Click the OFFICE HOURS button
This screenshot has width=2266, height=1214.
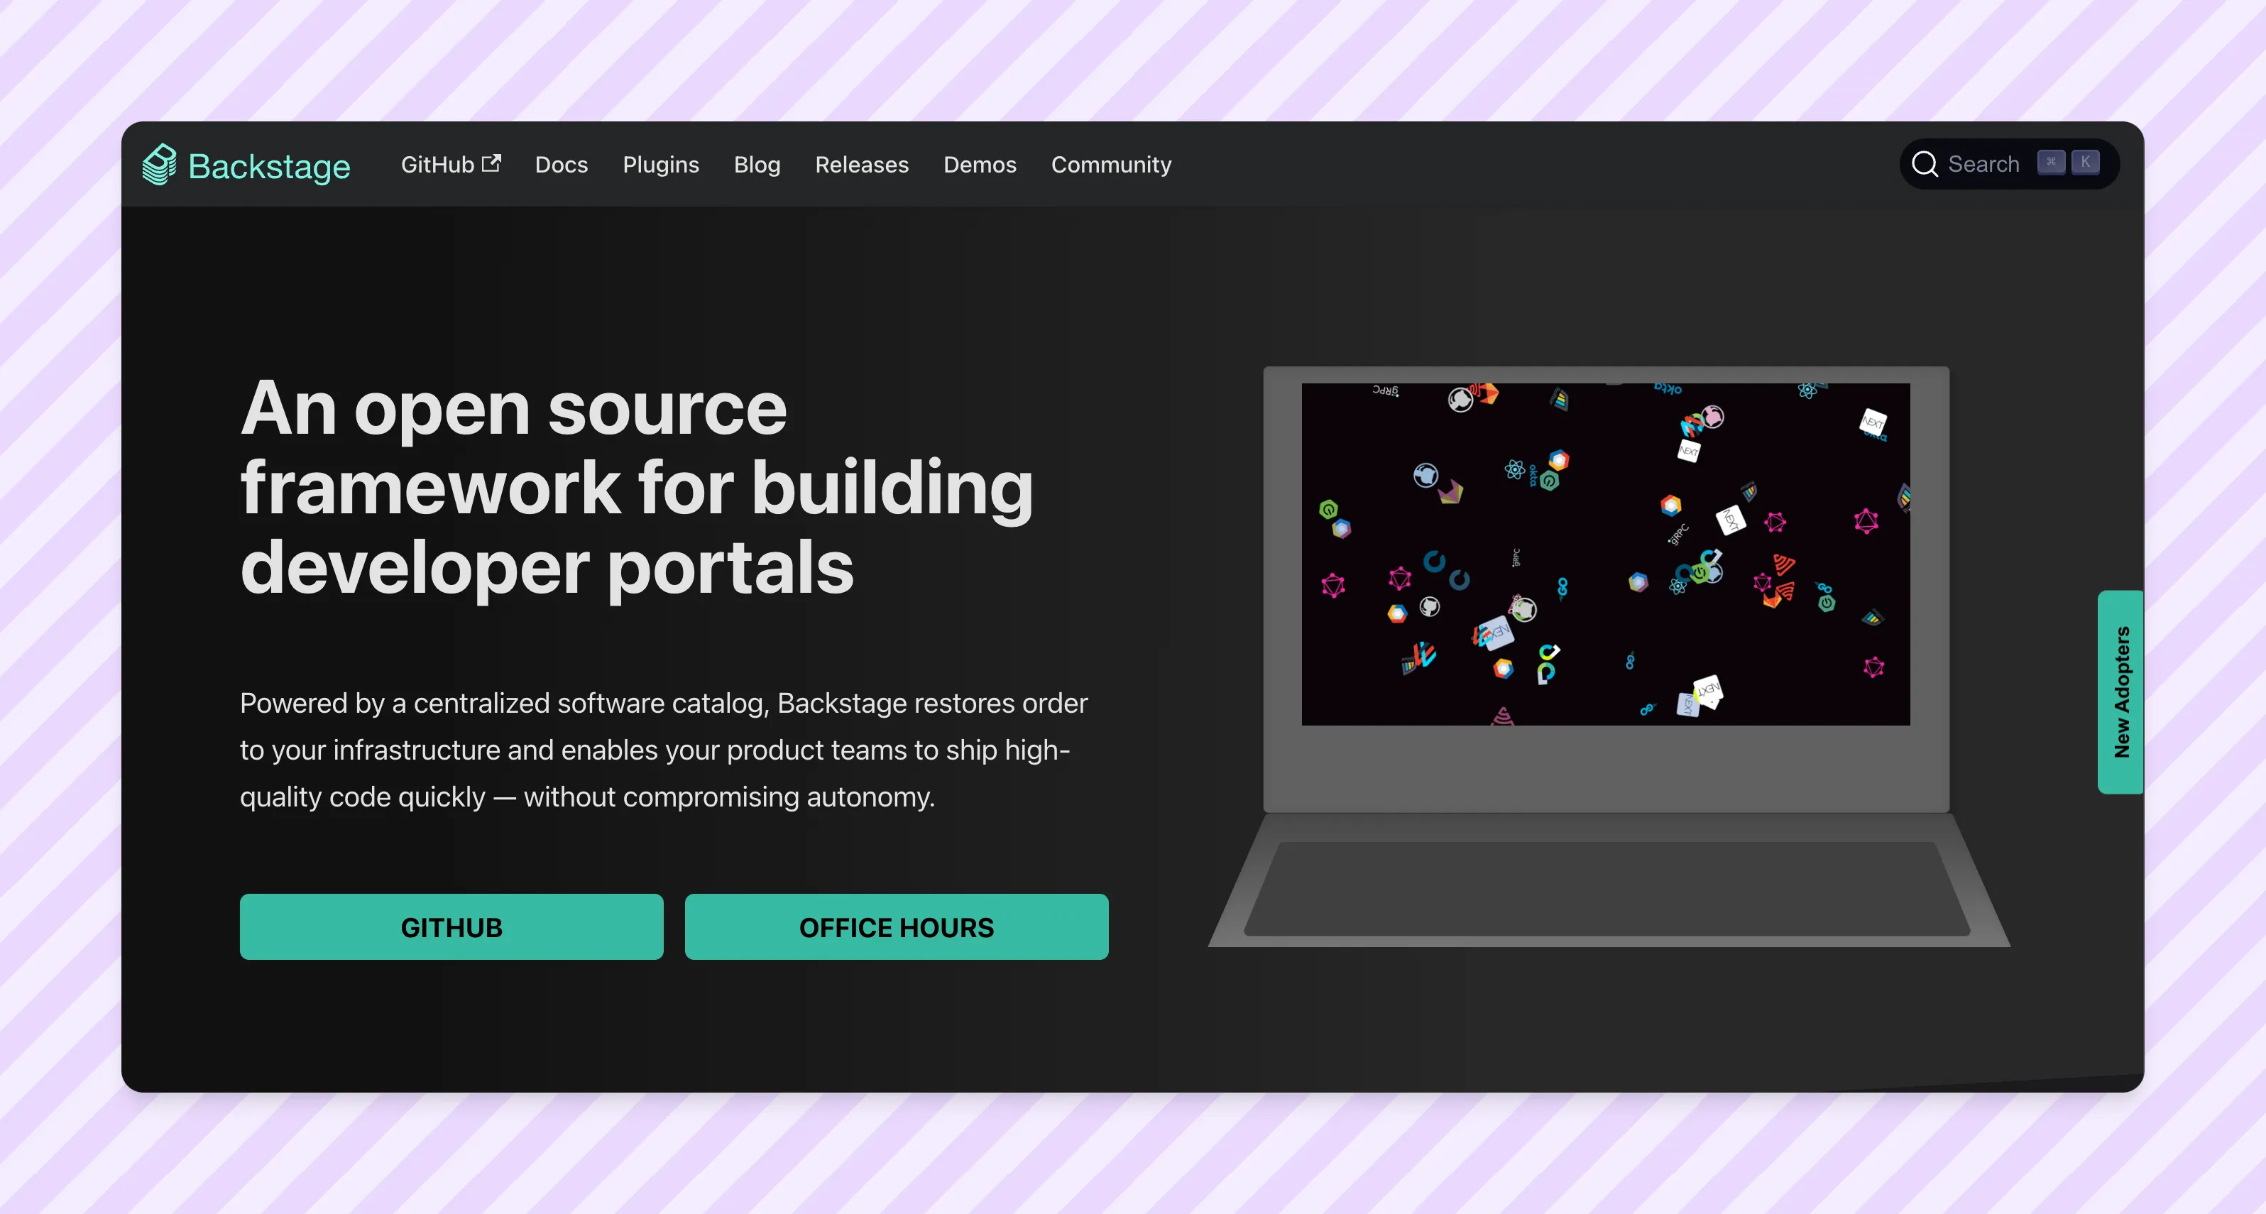[896, 926]
